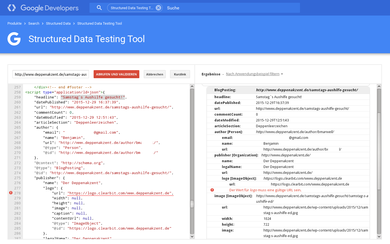Click the results panel scroll up arrow

379,87
